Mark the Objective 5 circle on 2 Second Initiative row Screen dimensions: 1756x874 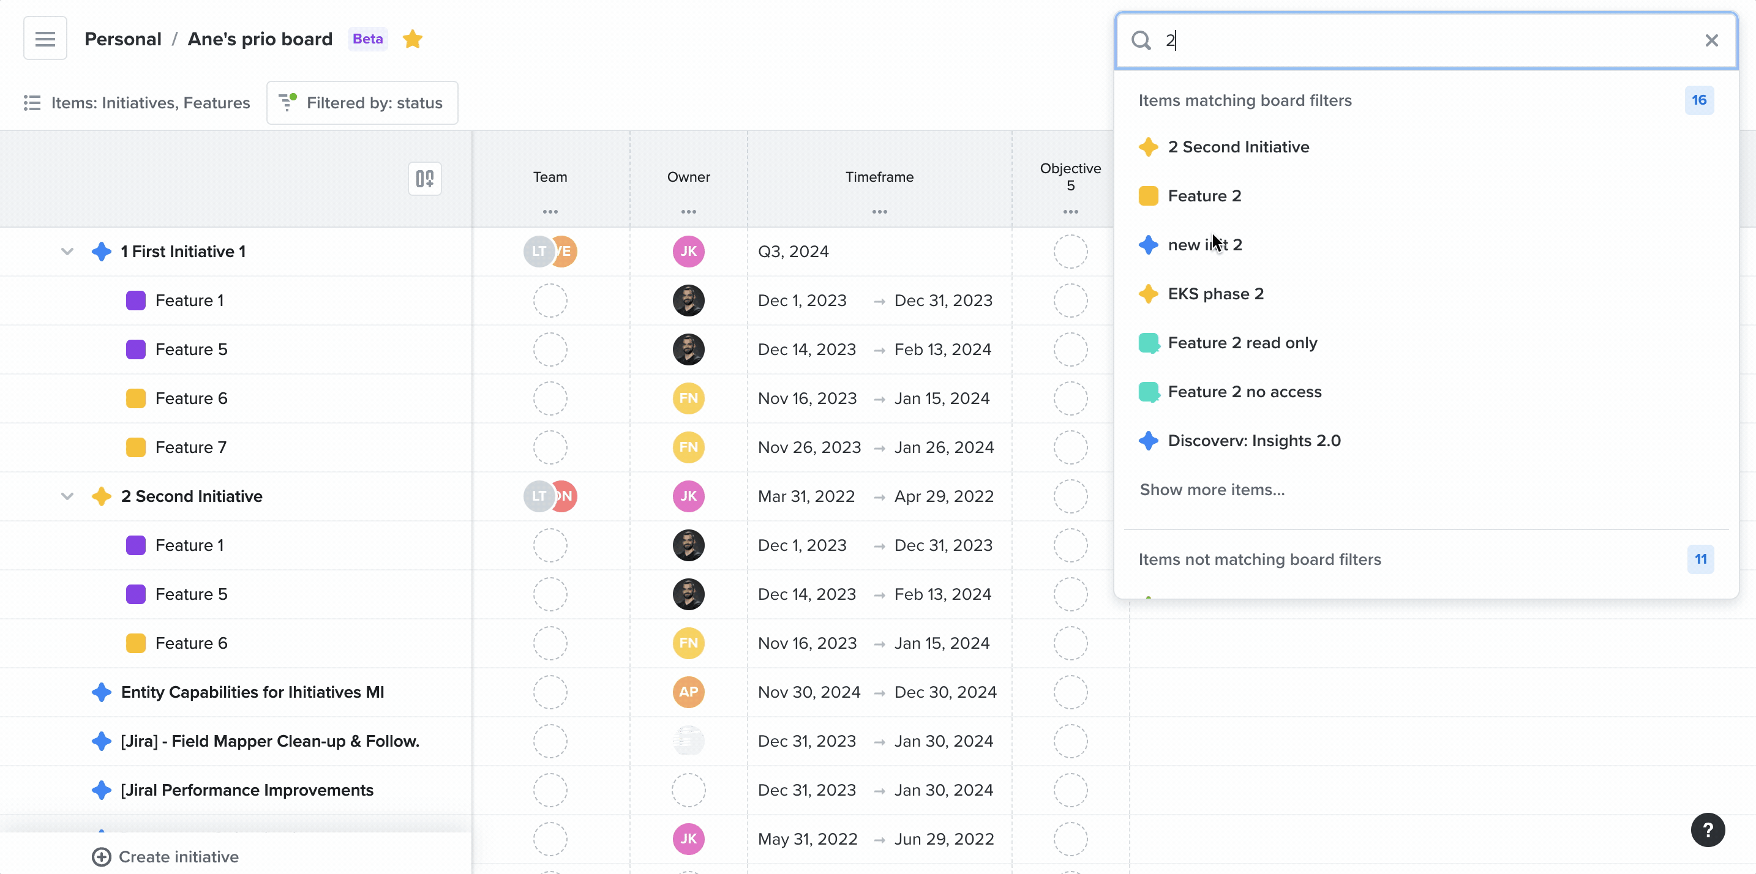coord(1070,496)
